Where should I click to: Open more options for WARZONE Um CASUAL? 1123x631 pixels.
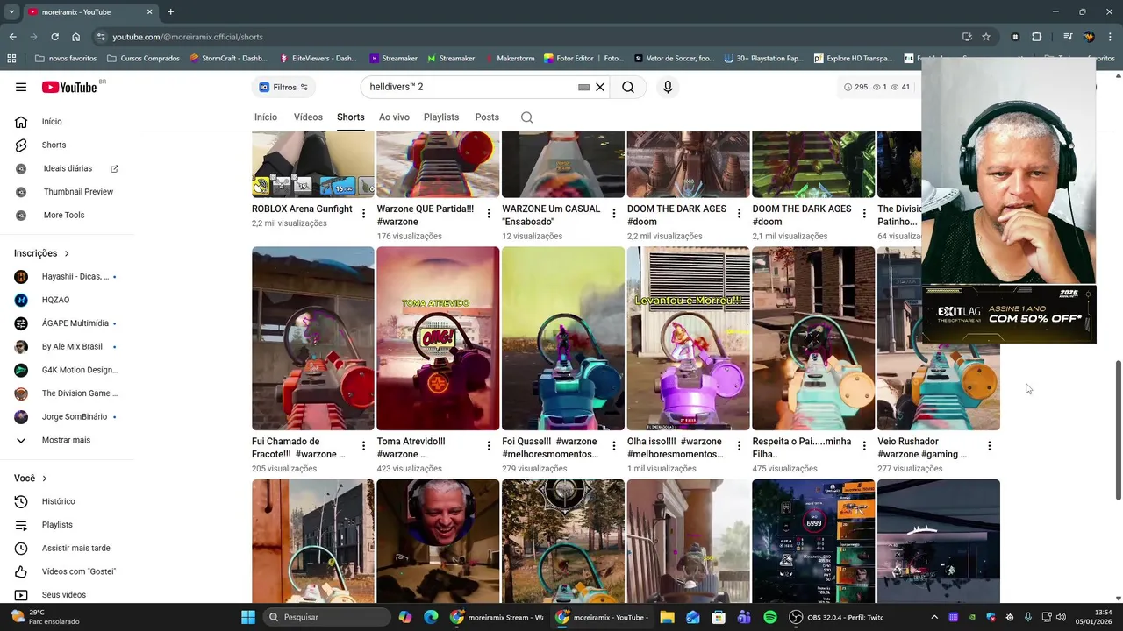point(614,214)
